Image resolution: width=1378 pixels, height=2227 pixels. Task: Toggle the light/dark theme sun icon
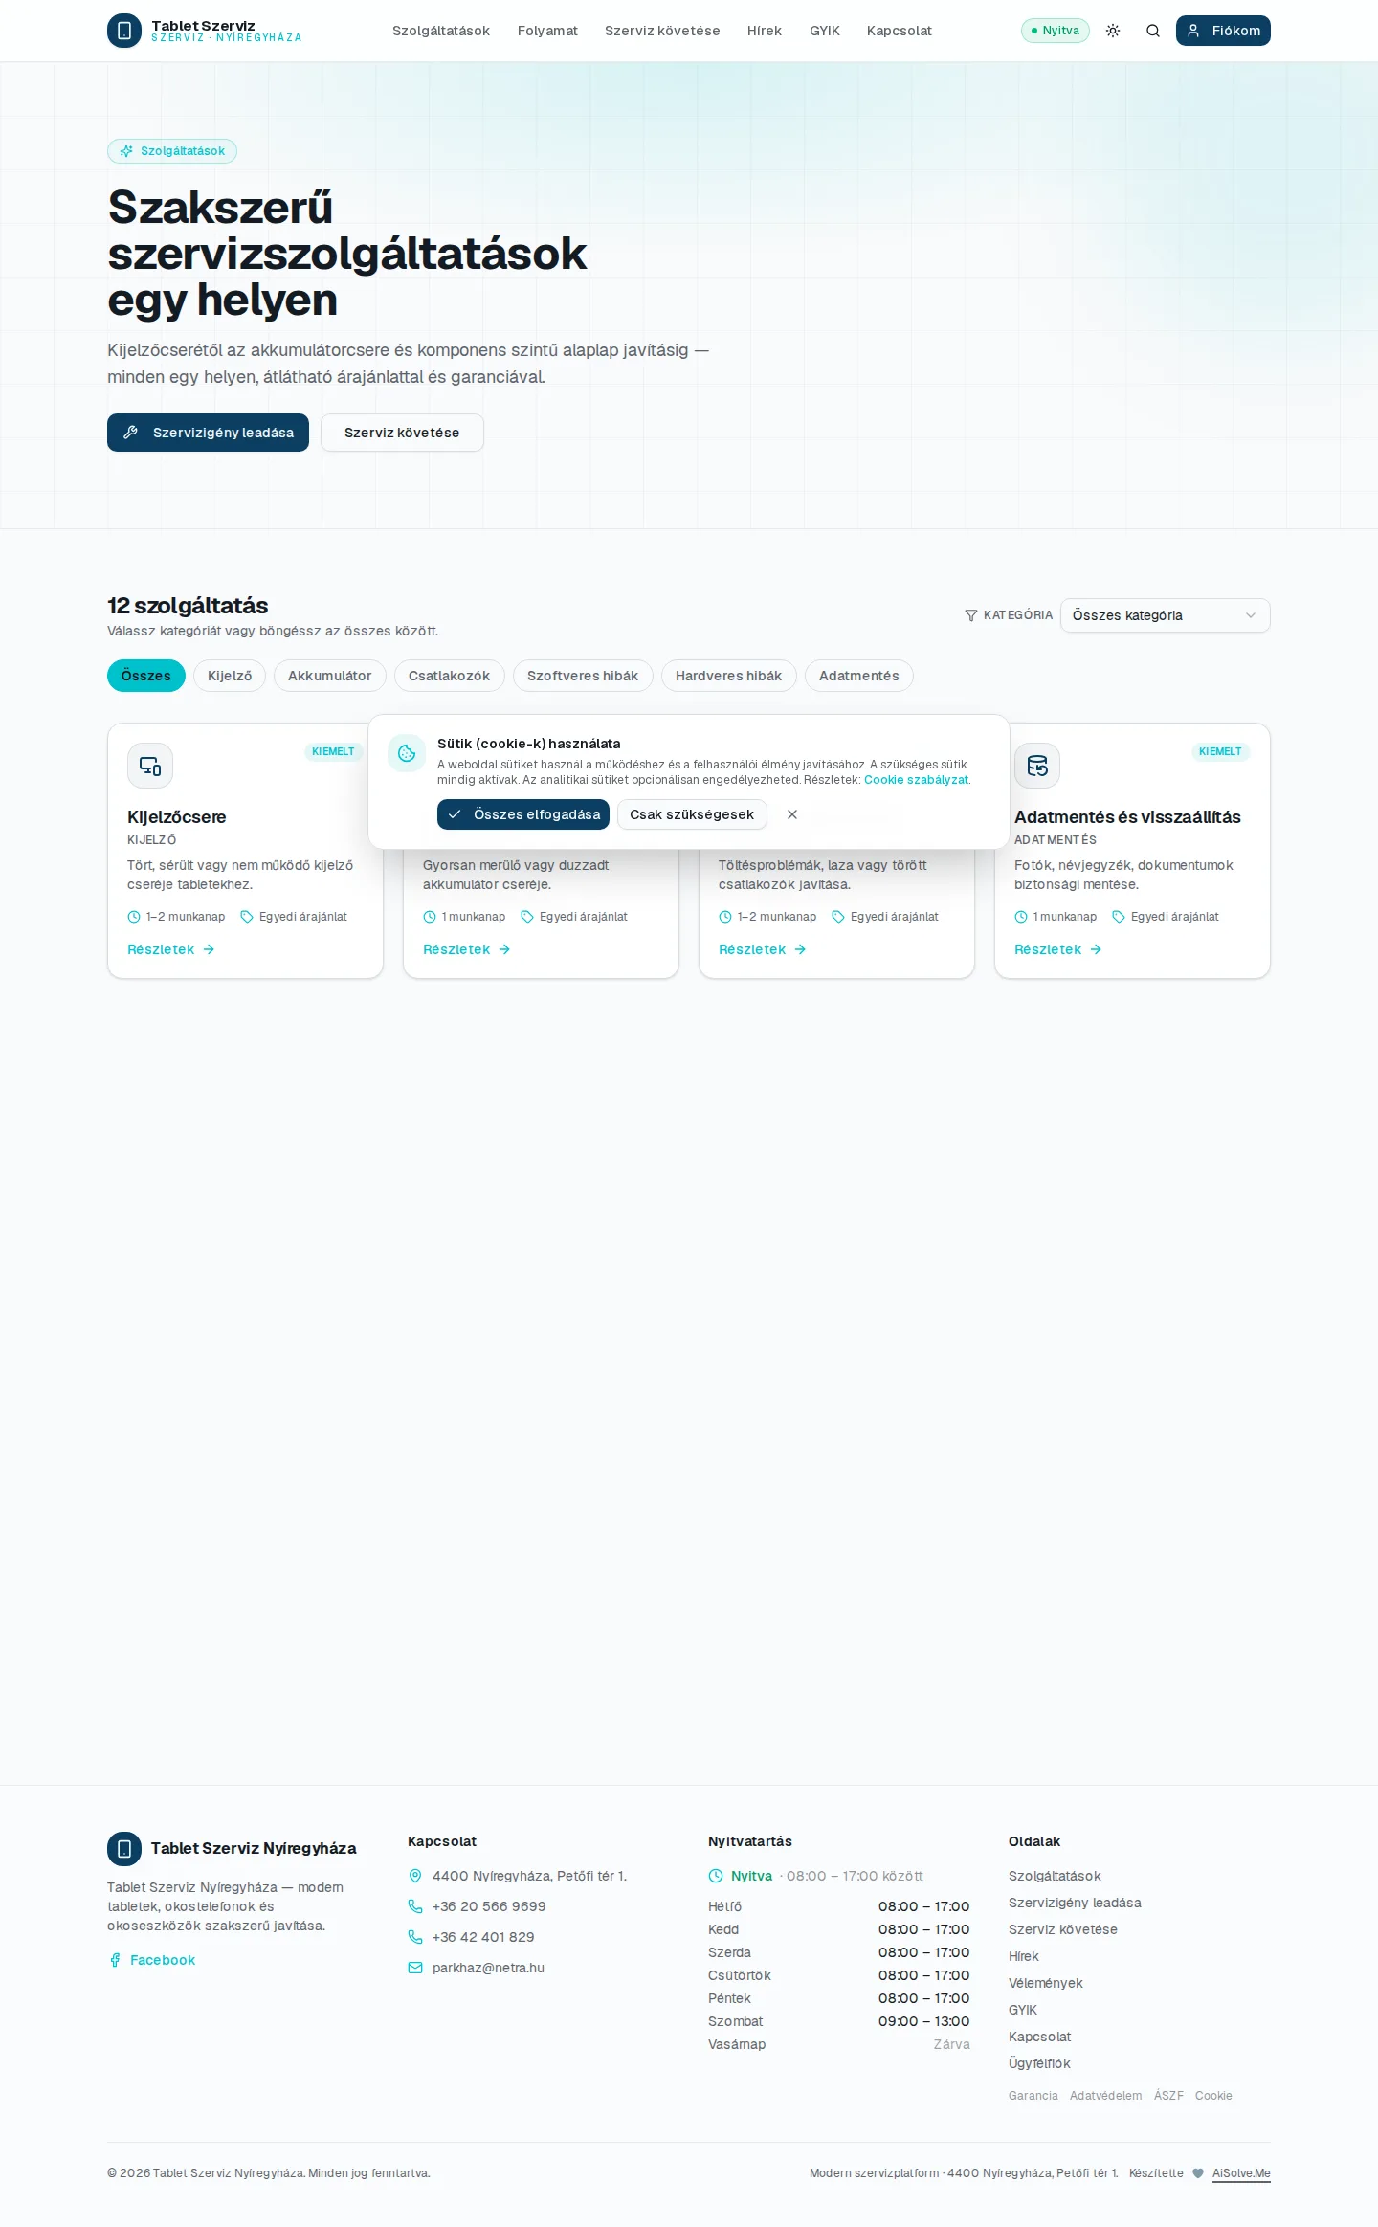(x=1113, y=31)
